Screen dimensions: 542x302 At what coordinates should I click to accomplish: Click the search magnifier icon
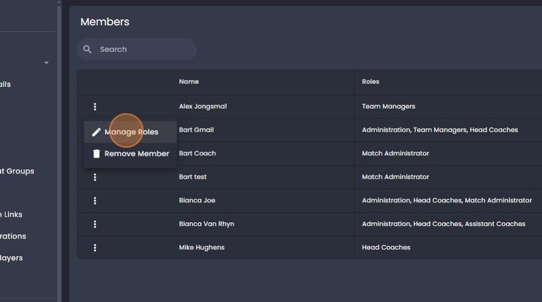click(88, 50)
